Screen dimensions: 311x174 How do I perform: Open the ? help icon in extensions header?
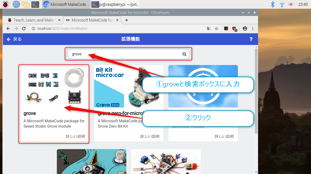(x=251, y=39)
